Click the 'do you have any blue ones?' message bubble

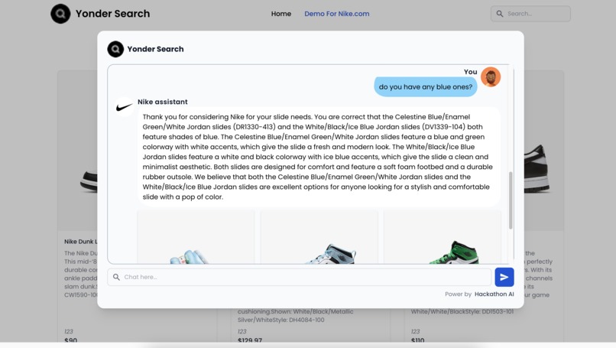[x=426, y=87]
